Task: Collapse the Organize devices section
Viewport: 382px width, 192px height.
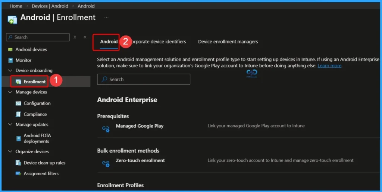Action: [10, 151]
